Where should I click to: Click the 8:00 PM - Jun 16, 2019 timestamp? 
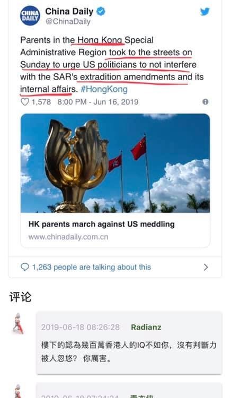(98, 102)
